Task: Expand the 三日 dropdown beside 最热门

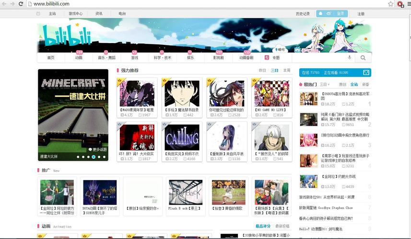Action: point(325,85)
